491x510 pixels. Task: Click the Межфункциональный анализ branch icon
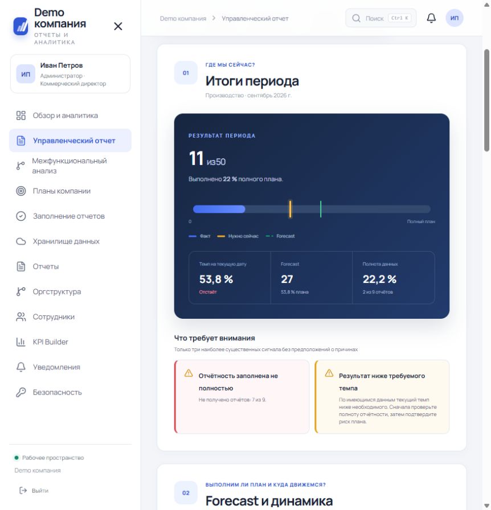coord(21,166)
